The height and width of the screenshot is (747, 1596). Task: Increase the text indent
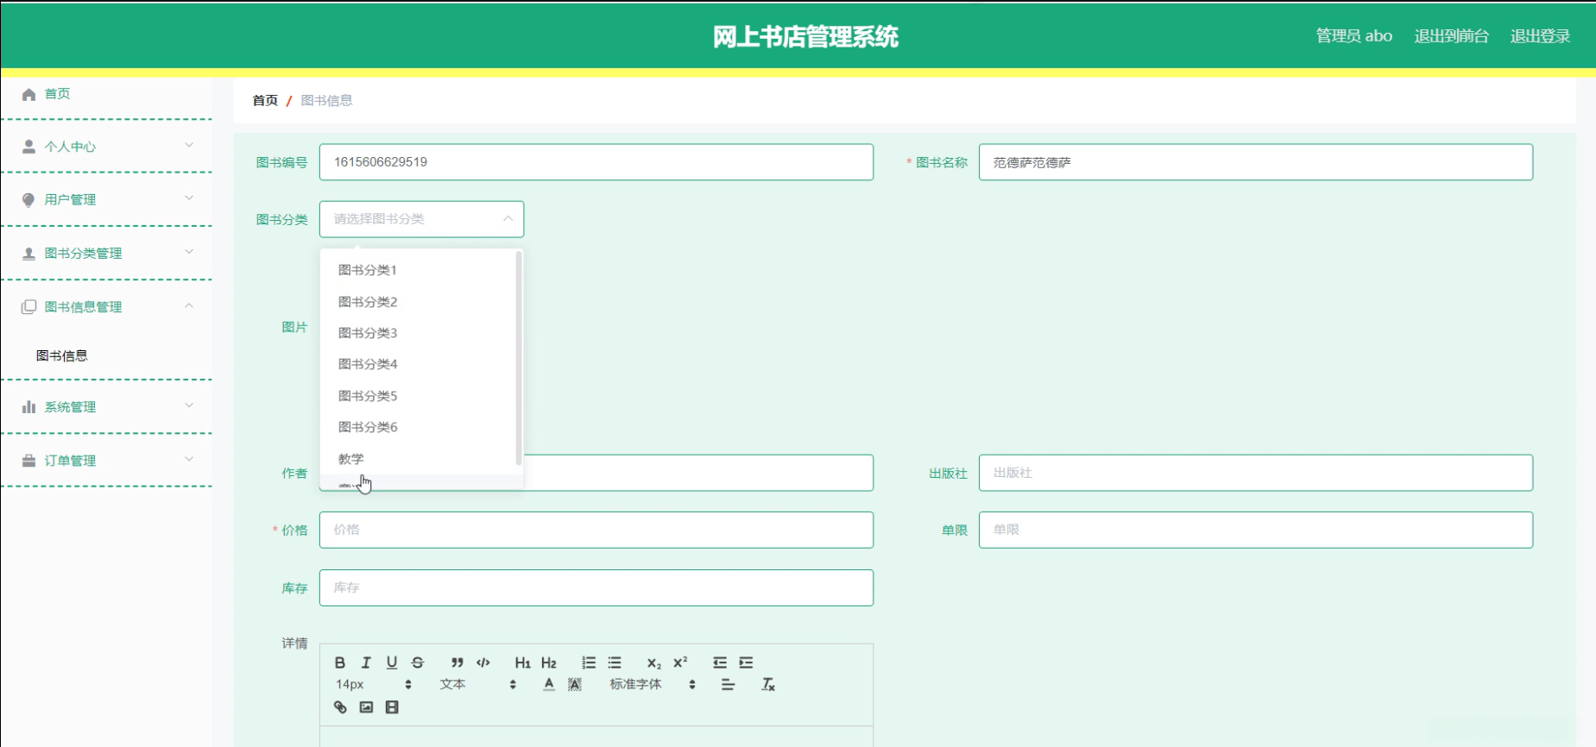coord(746,662)
